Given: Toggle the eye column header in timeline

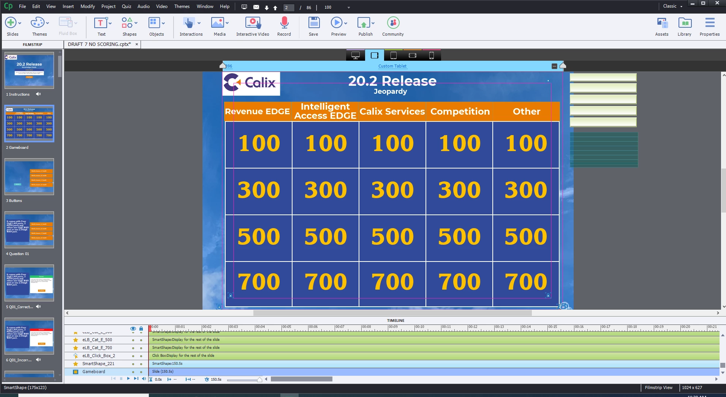Looking at the screenshot, I should pyautogui.click(x=133, y=329).
